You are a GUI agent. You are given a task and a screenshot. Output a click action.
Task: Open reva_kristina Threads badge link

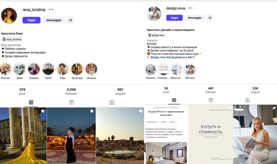(x=12, y=39)
